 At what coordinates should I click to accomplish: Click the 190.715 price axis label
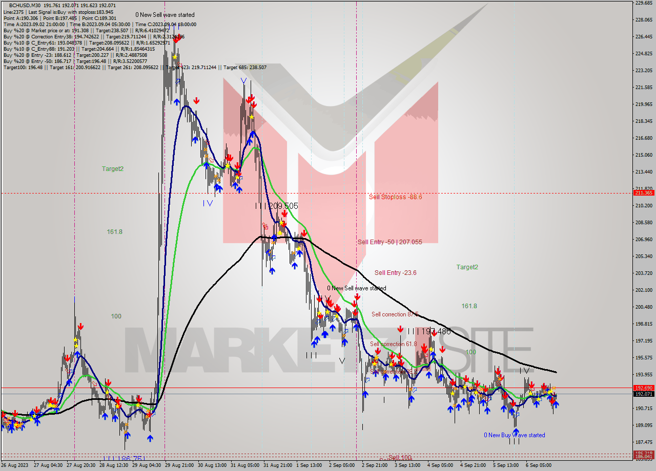643,409
